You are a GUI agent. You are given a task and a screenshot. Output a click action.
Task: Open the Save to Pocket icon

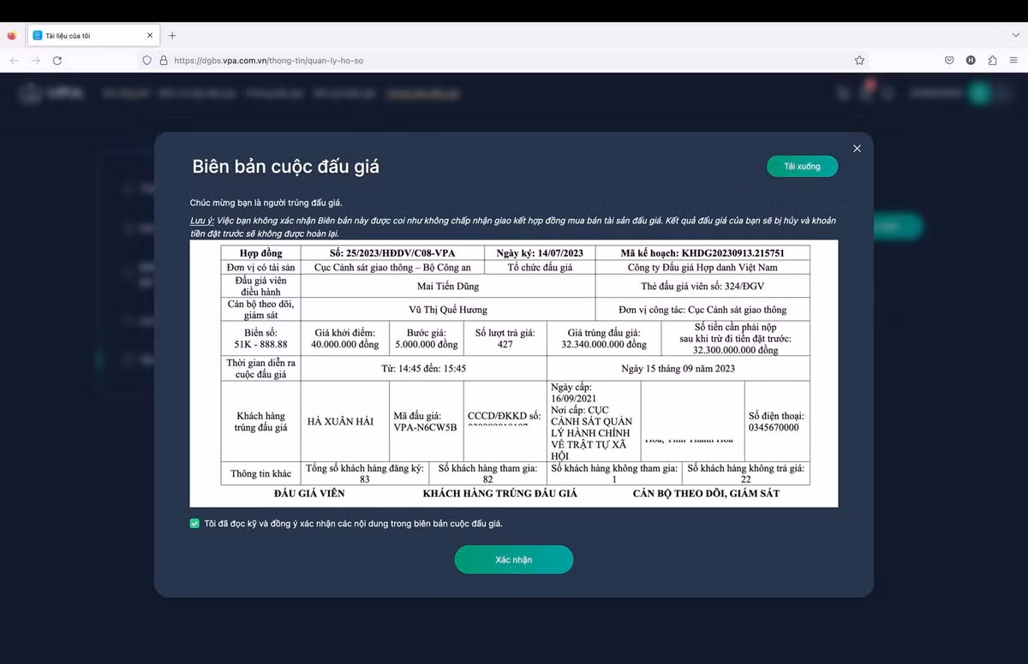[949, 61]
